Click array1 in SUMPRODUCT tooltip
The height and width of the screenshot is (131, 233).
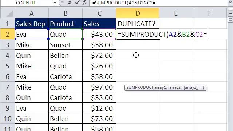[x=160, y=87]
